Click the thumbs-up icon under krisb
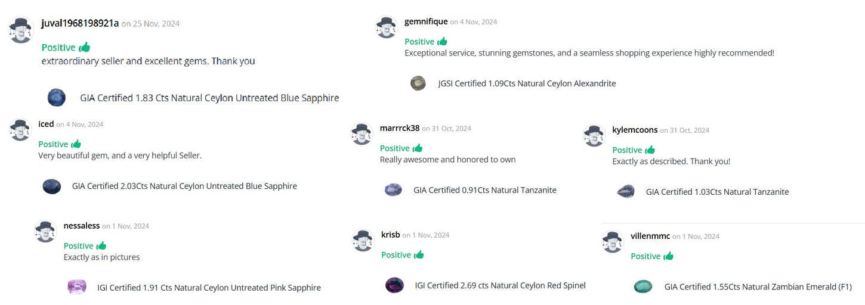This screenshot has width=865, height=305. pyautogui.click(x=419, y=255)
